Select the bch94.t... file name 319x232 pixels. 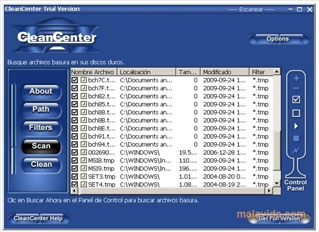point(101,144)
